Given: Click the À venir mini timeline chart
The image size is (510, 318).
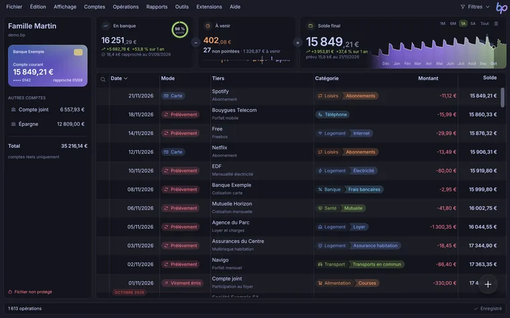Looking at the screenshot, I should tap(246, 60).
